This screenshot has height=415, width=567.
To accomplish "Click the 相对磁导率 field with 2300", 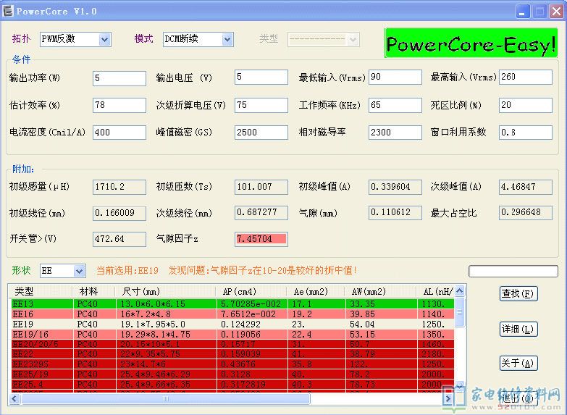I will coord(395,133).
